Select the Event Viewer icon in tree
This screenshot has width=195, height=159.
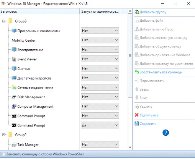[x=14, y=59]
